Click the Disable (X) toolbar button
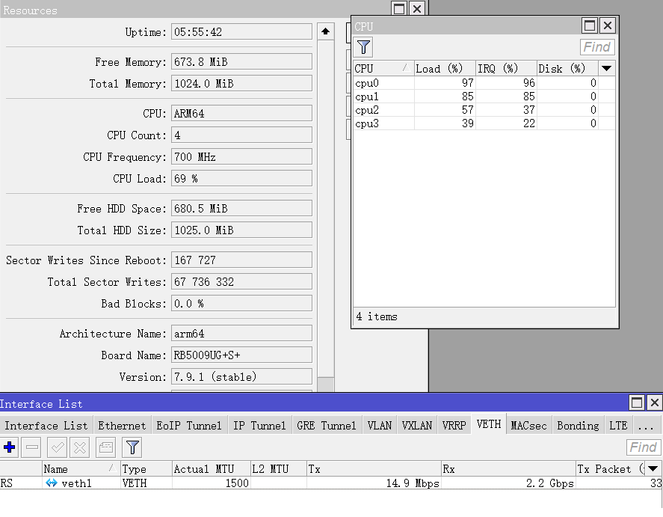Image resolution: width=663 pixels, height=517 pixels. [79, 447]
